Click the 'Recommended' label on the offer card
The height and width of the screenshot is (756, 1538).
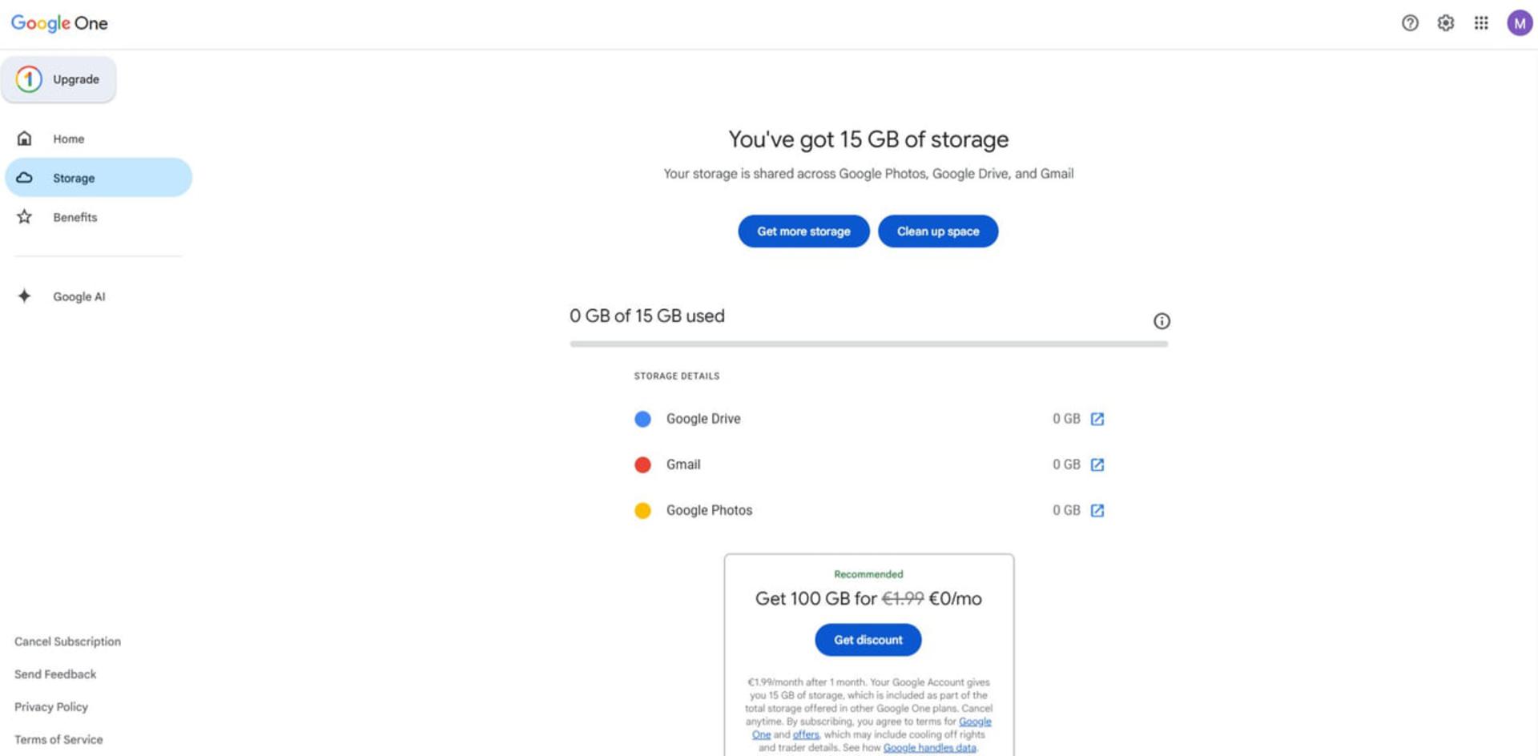[x=868, y=574]
